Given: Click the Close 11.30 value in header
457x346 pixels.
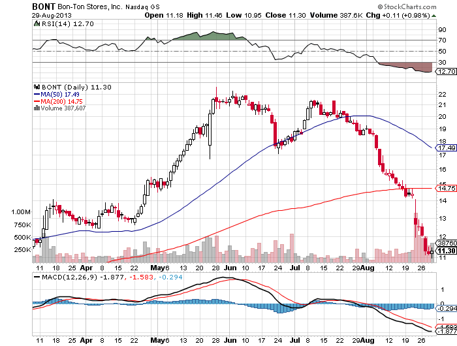Looking at the screenshot, I should click(x=286, y=16).
